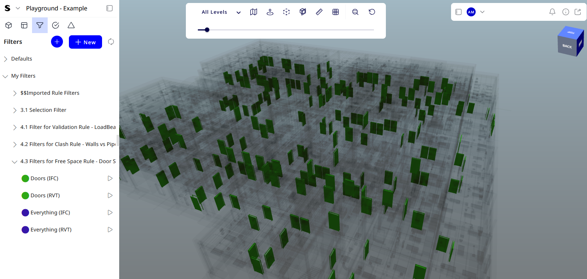The height and width of the screenshot is (279, 587).
Task: Open the info circle icon
Action: (x=566, y=12)
